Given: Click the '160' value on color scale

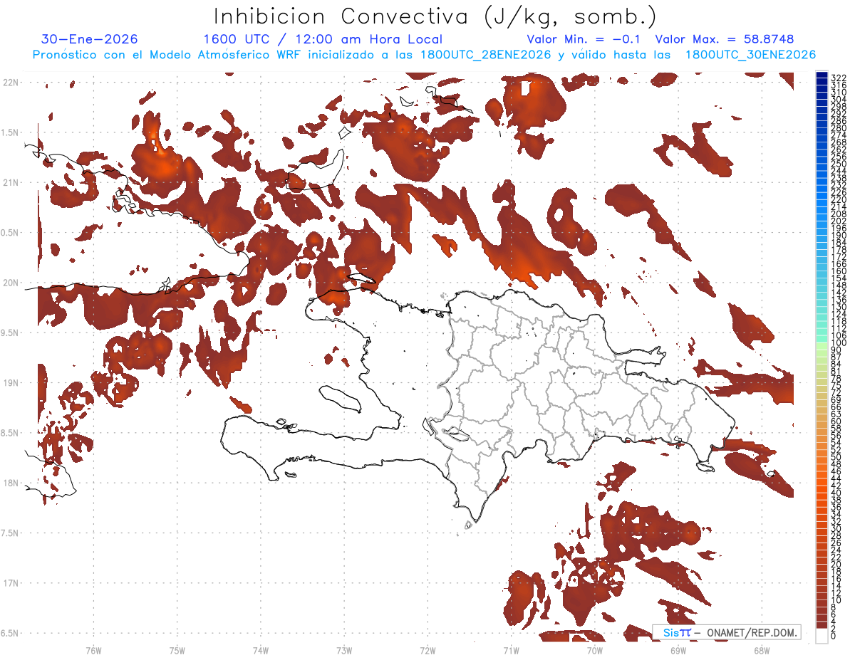Looking at the screenshot, I should [x=839, y=271].
